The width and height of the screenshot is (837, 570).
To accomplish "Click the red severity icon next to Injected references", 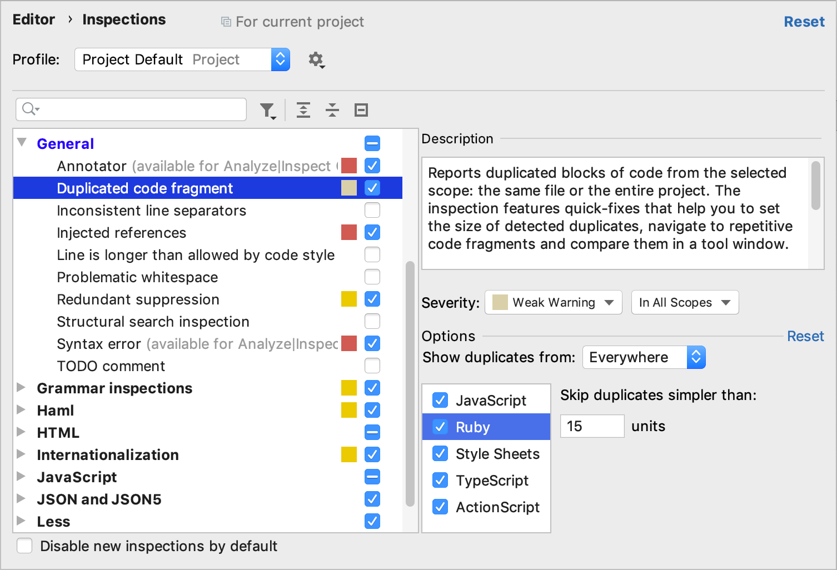I will (348, 232).
